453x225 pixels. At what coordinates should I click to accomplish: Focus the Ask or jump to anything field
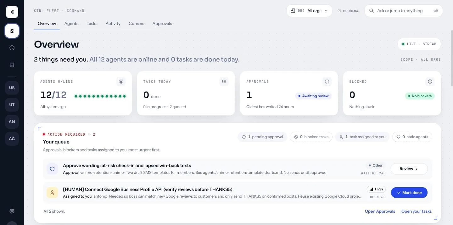(x=403, y=11)
